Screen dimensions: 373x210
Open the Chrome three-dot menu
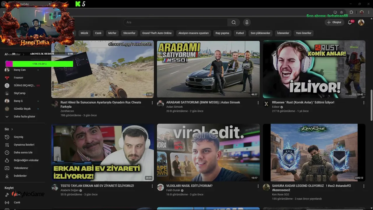[x=369, y=12]
